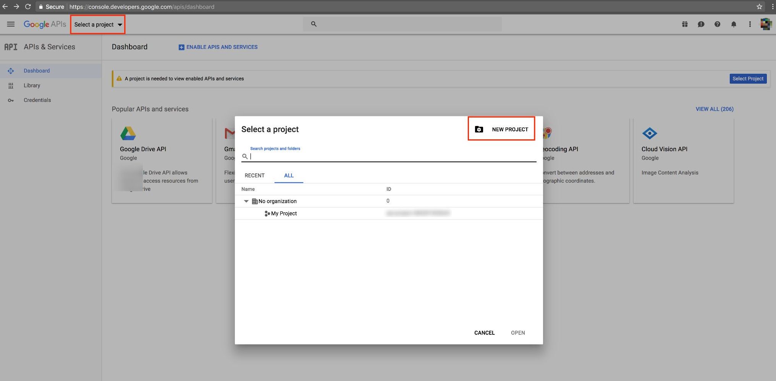The width and height of the screenshot is (776, 381).
Task: Switch to the RECENT tab
Action: coord(254,175)
